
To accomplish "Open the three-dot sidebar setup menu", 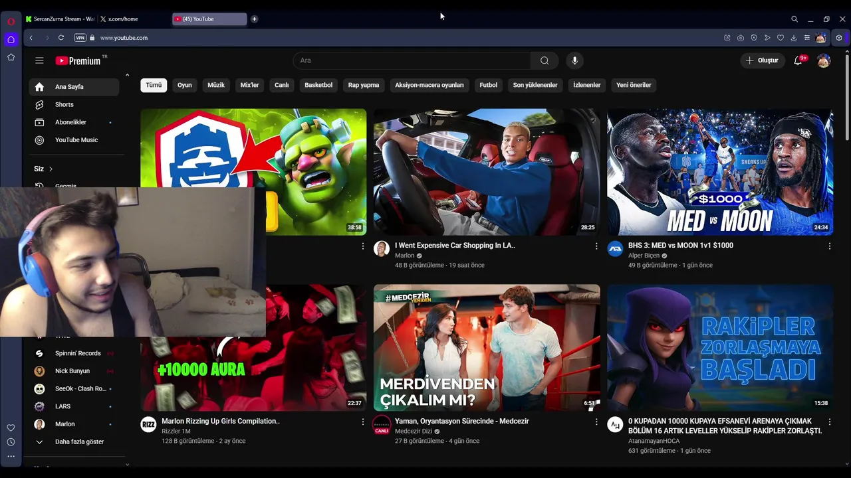I will pyautogui.click(x=11, y=456).
